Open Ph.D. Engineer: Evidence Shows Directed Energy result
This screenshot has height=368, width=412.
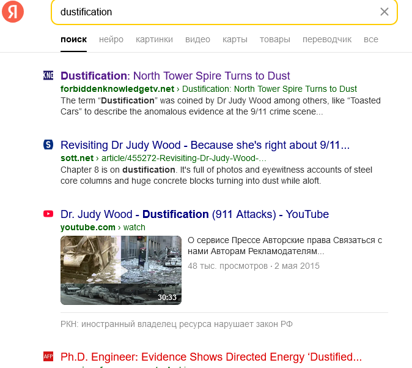click(211, 357)
